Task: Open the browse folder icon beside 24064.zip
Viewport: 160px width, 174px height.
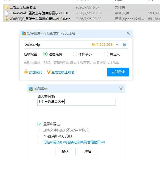Action: tap(124, 45)
